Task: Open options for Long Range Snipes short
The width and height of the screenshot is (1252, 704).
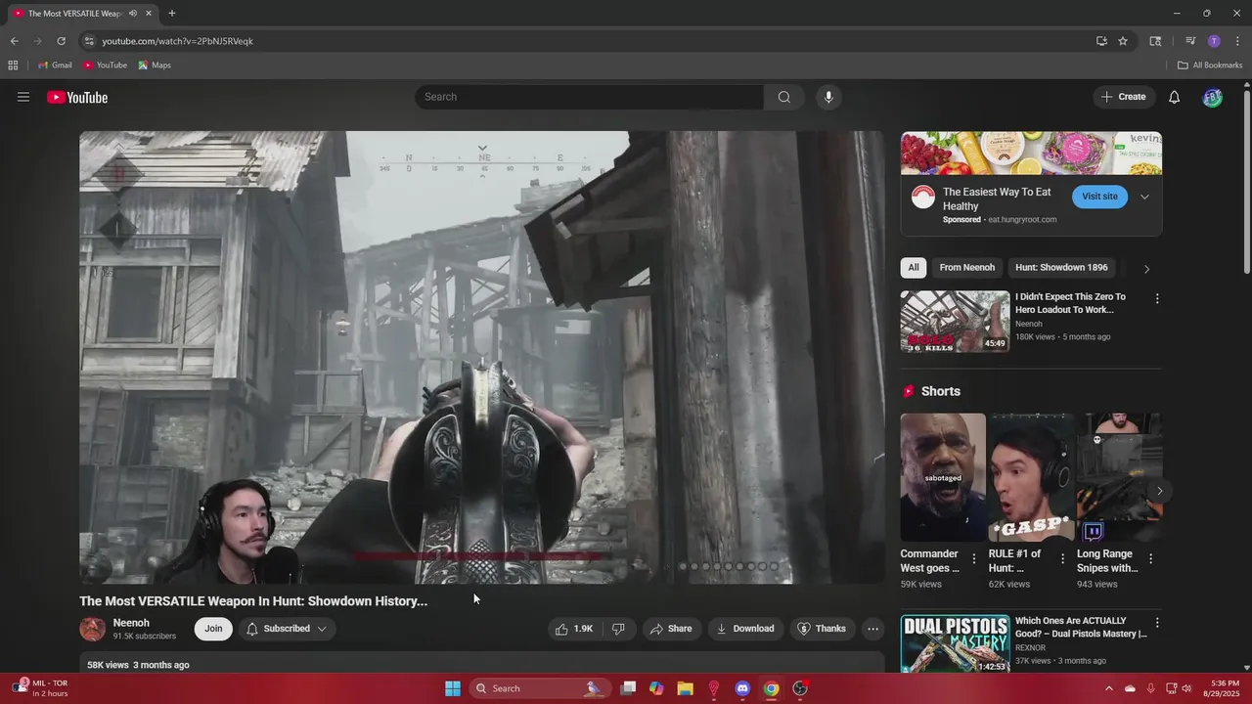Action: pos(1150,559)
